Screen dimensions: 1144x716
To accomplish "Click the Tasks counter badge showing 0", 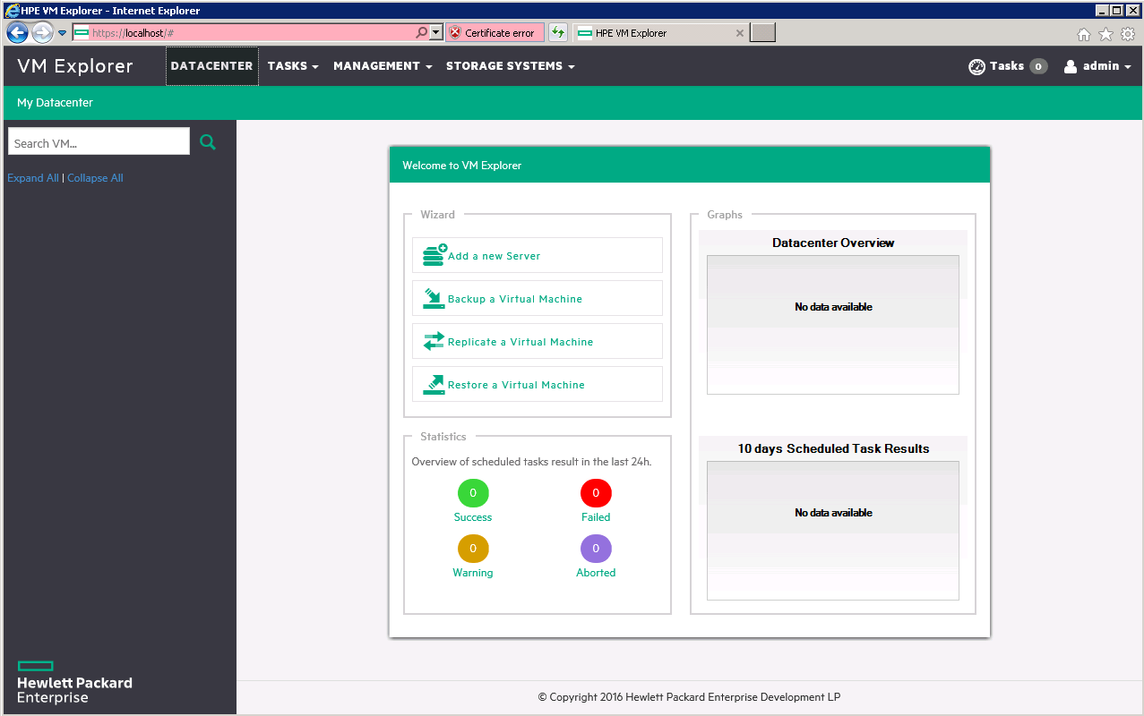I will [x=1038, y=66].
